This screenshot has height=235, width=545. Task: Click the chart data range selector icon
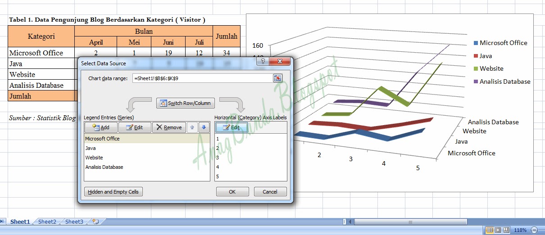tap(277, 78)
